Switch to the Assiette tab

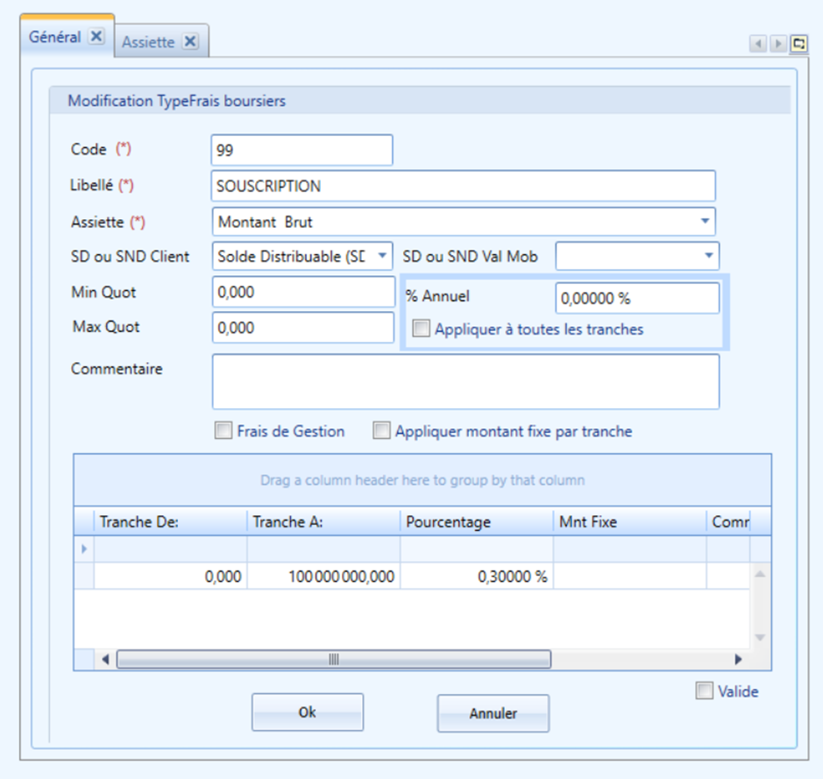click(x=148, y=42)
